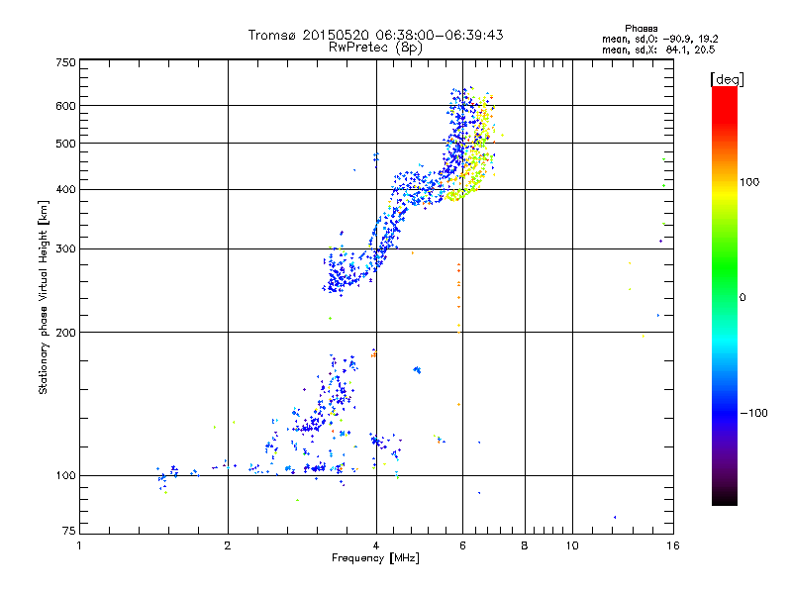Click the '8' x-axis tick label
Screen dimensions: 792x594
coord(525,545)
